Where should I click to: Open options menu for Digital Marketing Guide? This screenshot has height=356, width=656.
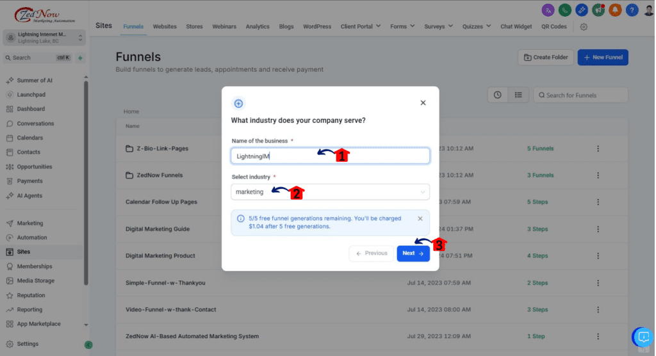point(598,229)
